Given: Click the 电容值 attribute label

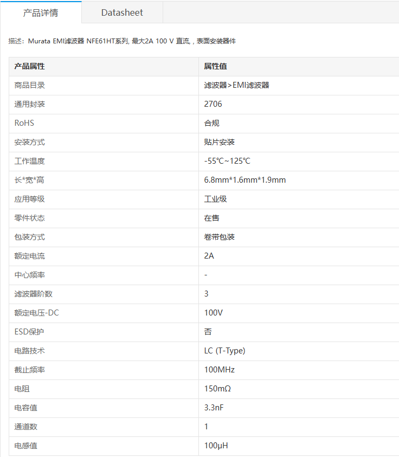Looking at the screenshot, I should [x=25, y=408].
